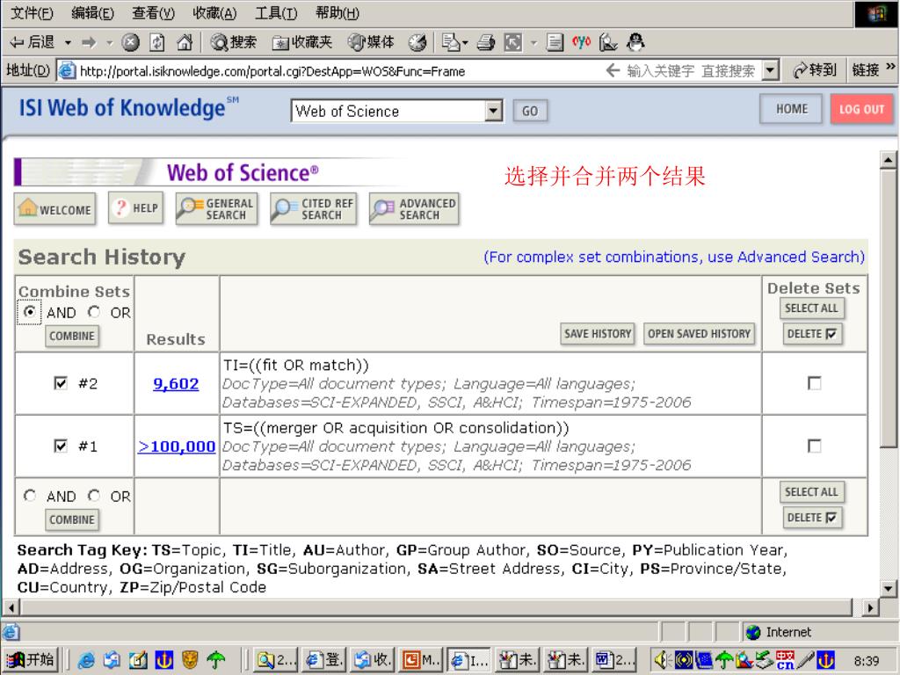Open the Mail icon dropdown arrow
Screen dimensions: 900x675
(x=465, y=42)
